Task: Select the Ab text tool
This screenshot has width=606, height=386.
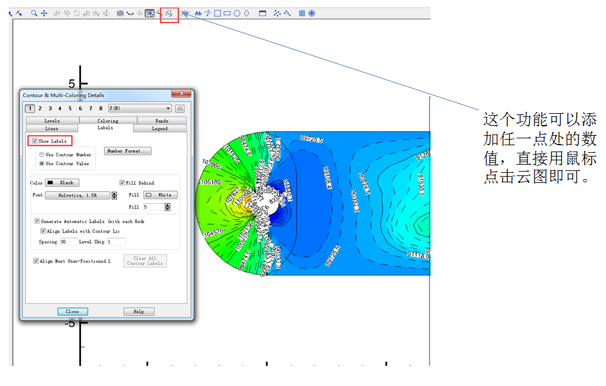Action: pos(198,13)
